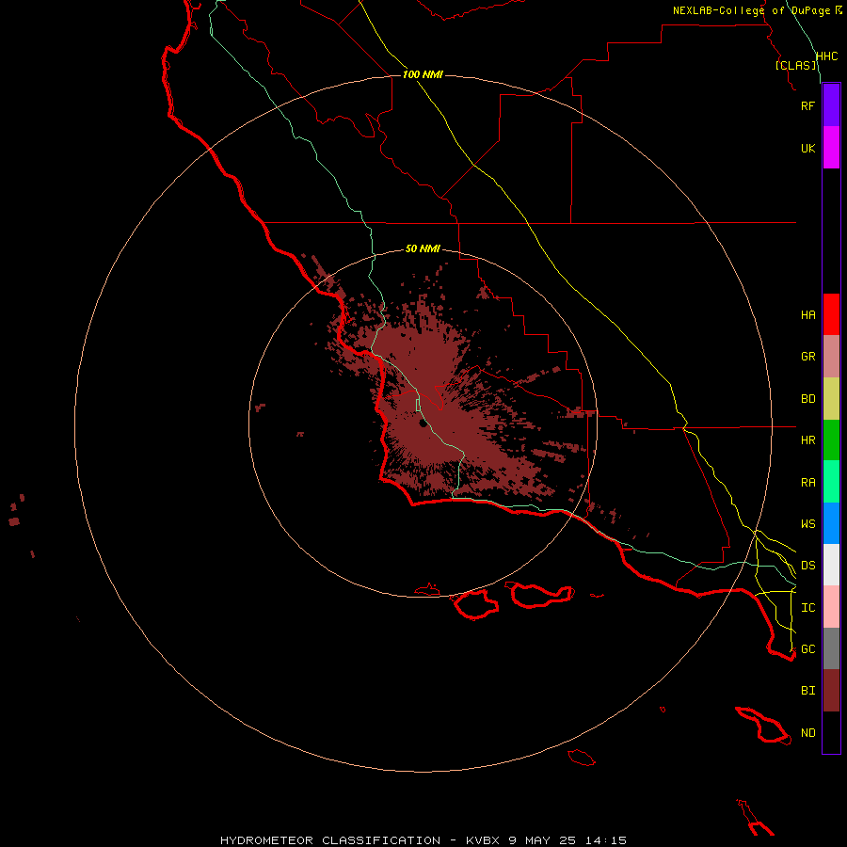The width and height of the screenshot is (847, 847).
Task: Click the "HA" legend label
Action: click(807, 314)
